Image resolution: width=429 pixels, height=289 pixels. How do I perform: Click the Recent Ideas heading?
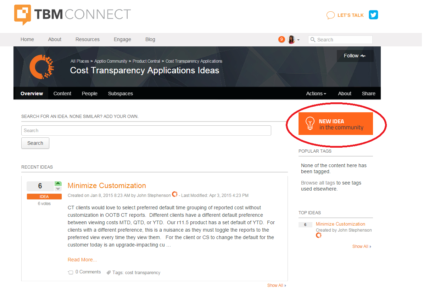click(x=37, y=167)
